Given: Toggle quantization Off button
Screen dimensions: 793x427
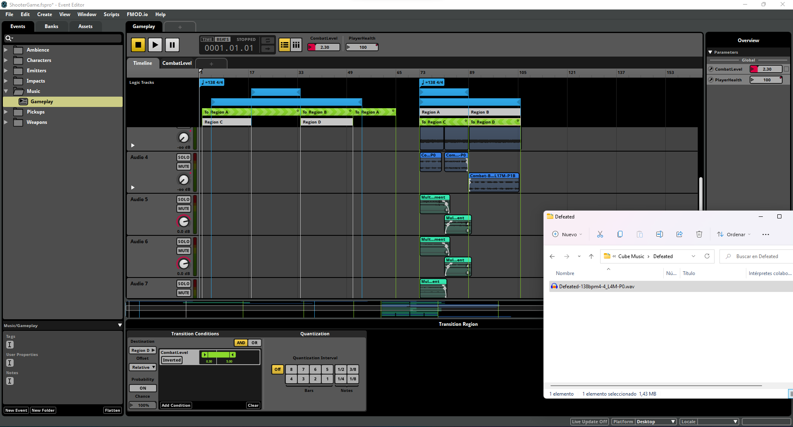Looking at the screenshot, I should [x=277, y=369].
